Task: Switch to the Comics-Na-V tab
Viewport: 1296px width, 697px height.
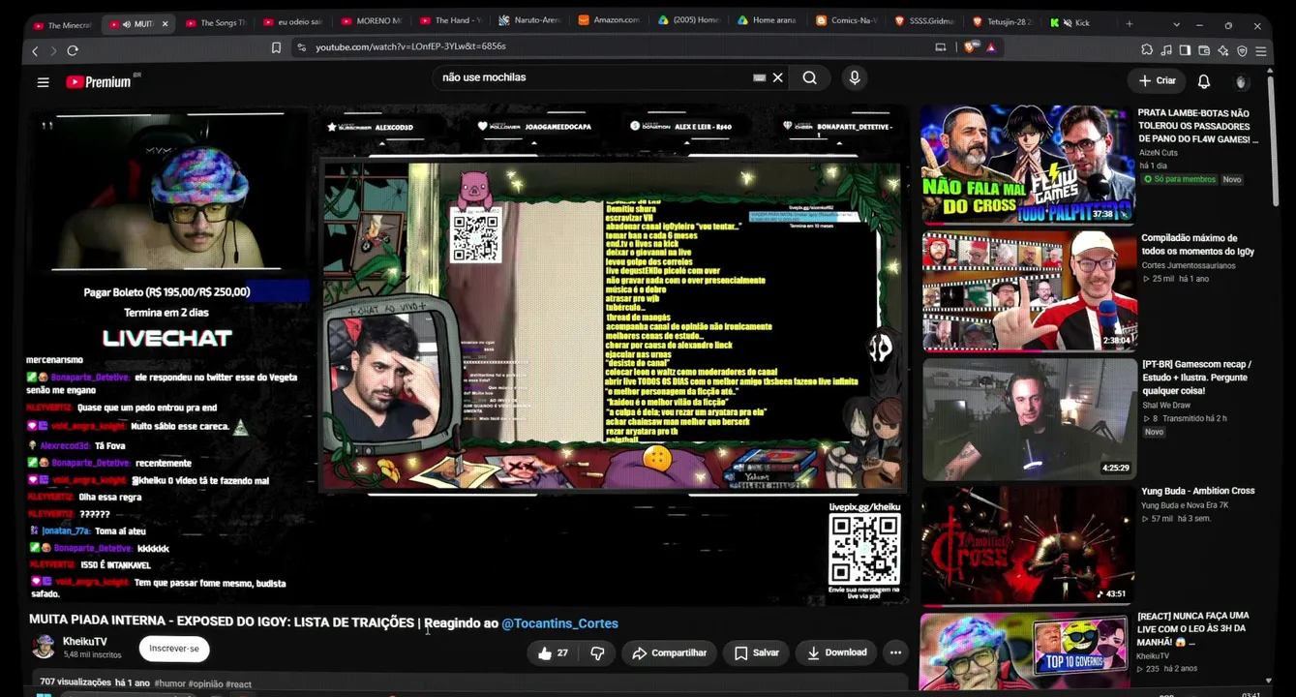Action: coord(846,20)
